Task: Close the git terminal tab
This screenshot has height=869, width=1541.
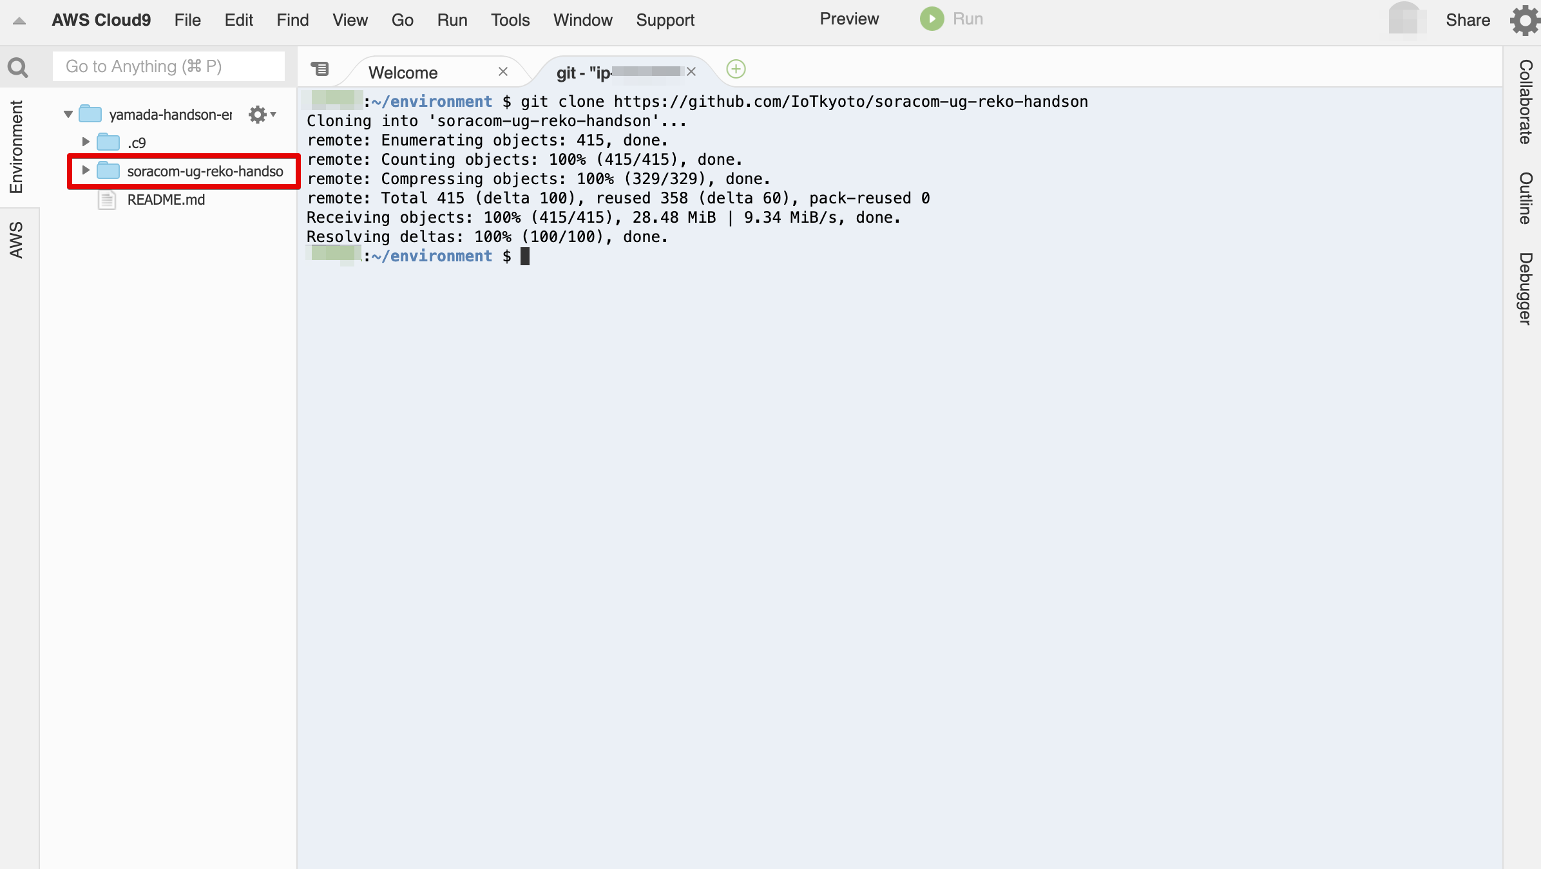Action: 691,71
